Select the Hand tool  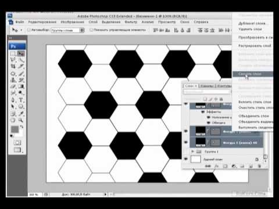(13, 120)
